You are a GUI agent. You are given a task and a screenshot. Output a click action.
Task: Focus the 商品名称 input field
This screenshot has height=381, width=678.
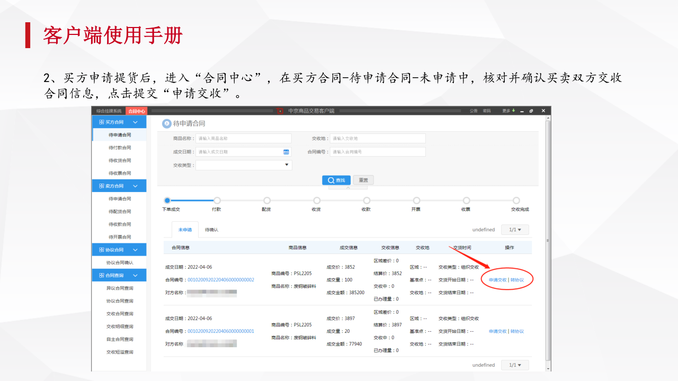click(244, 138)
